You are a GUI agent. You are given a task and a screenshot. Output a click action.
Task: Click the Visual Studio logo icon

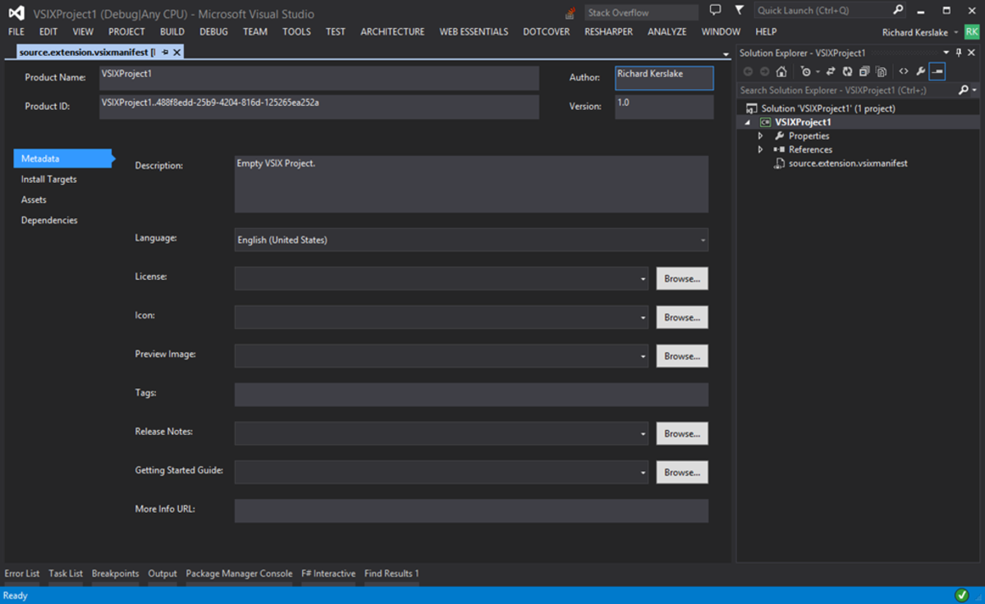click(x=15, y=12)
